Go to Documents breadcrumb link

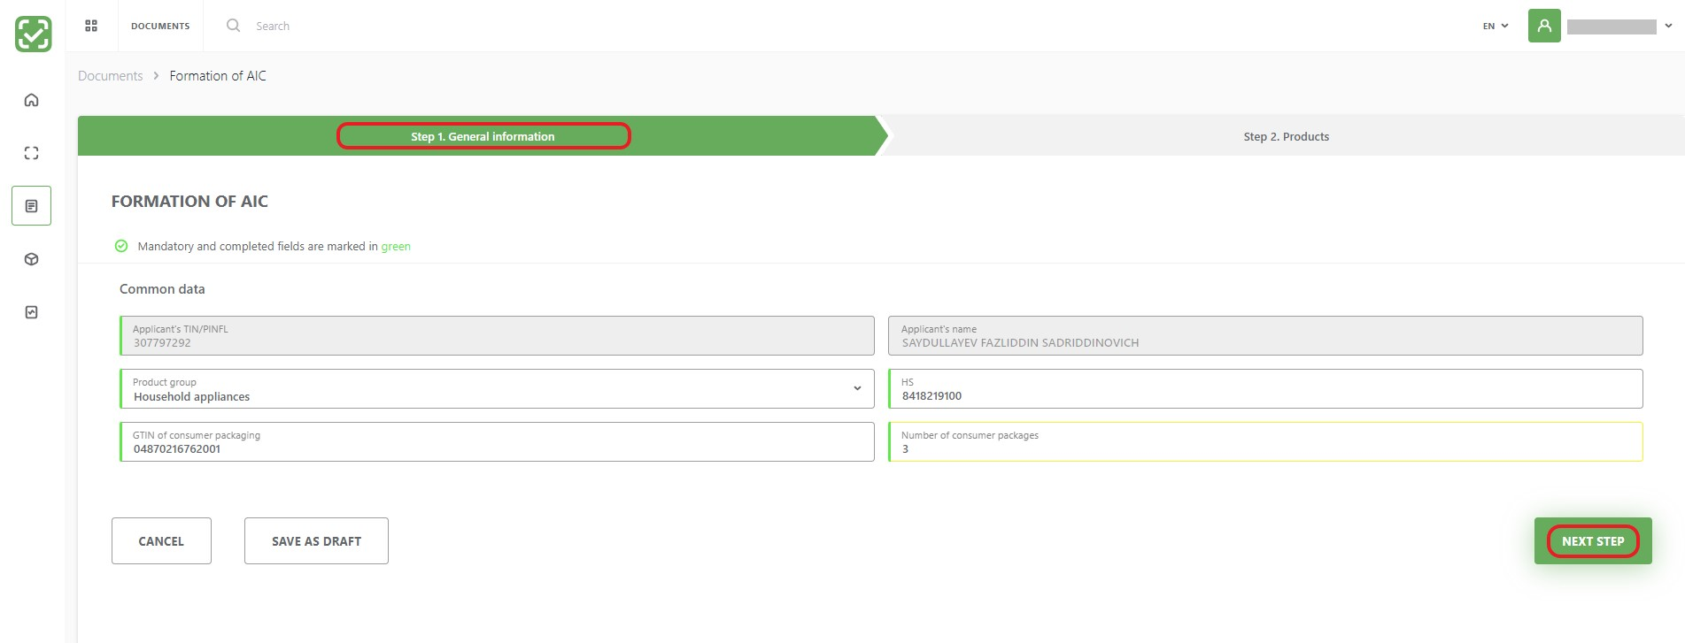pyautogui.click(x=110, y=76)
